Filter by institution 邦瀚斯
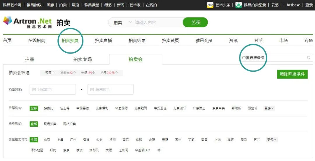This screenshot has height=161, width=315. [x=236, y=108]
